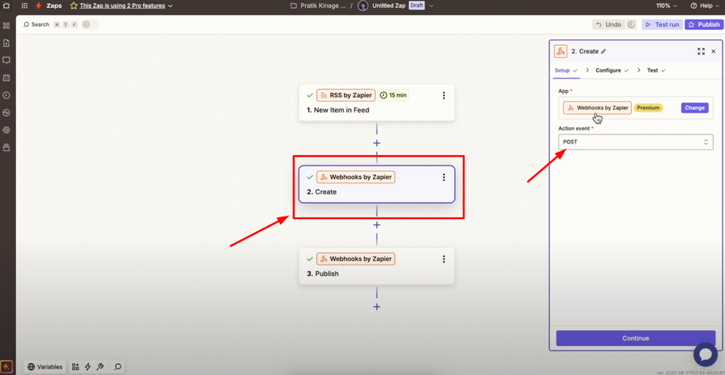
Task: Click the Draft status badge
Action: tap(417, 6)
